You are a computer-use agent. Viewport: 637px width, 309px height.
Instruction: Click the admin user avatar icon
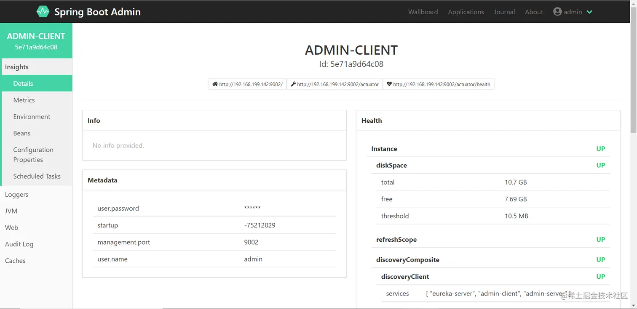coord(557,12)
